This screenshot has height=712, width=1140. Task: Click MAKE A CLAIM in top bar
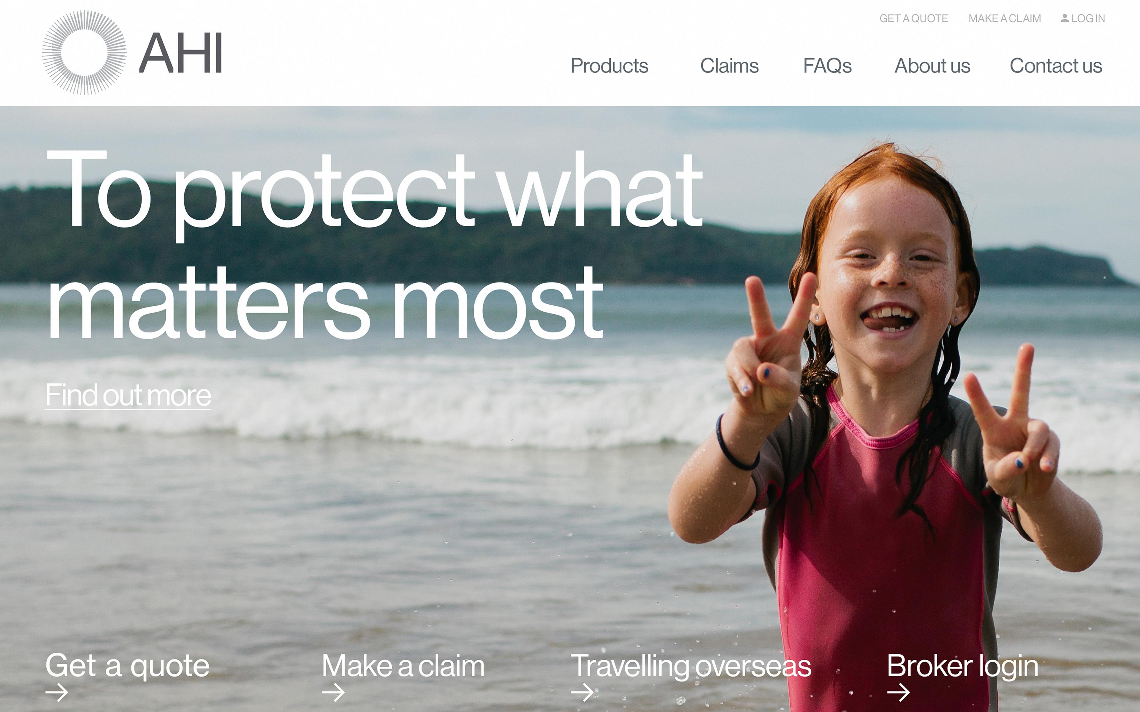(x=1005, y=18)
